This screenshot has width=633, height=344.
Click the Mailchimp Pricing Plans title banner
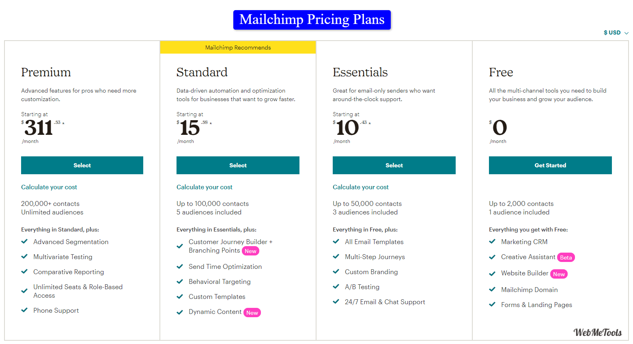pyautogui.click(x=312, y=20)
